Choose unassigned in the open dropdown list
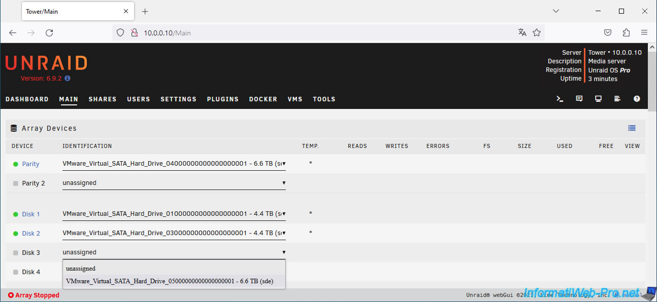 coord(81,269)
